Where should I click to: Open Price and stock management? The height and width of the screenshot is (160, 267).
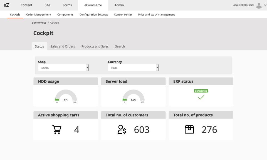(156, 14)
